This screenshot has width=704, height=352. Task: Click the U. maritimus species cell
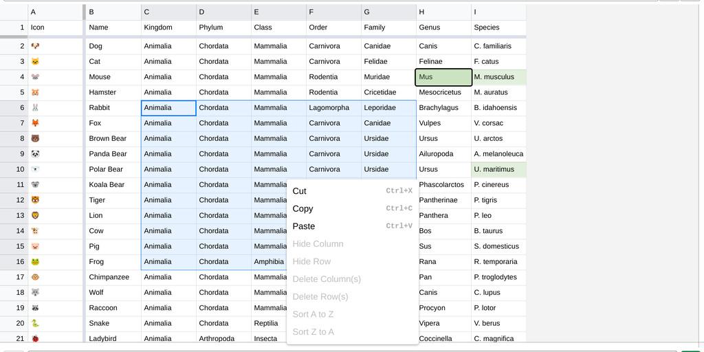pyautogui.click(x=498, y=169)
